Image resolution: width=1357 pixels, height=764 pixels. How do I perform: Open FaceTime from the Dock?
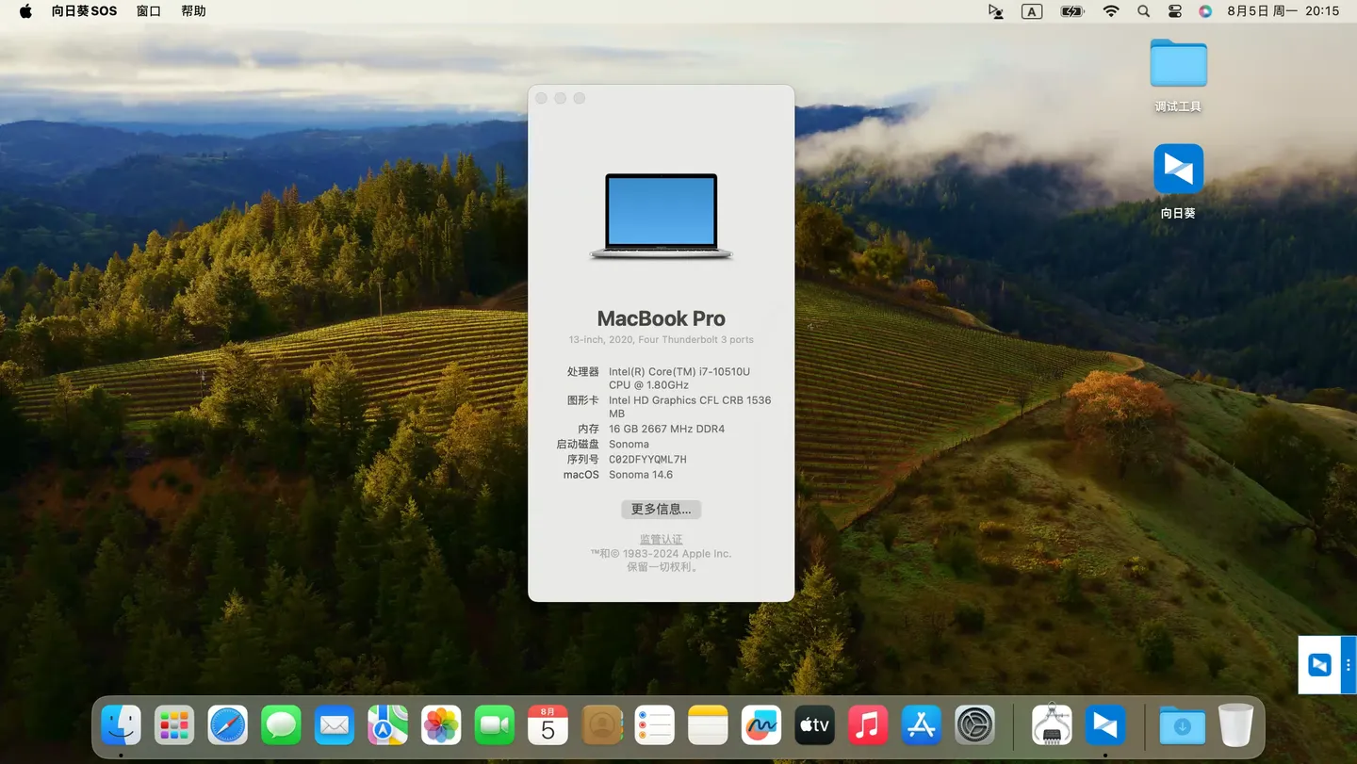click(x=494, y=725)
